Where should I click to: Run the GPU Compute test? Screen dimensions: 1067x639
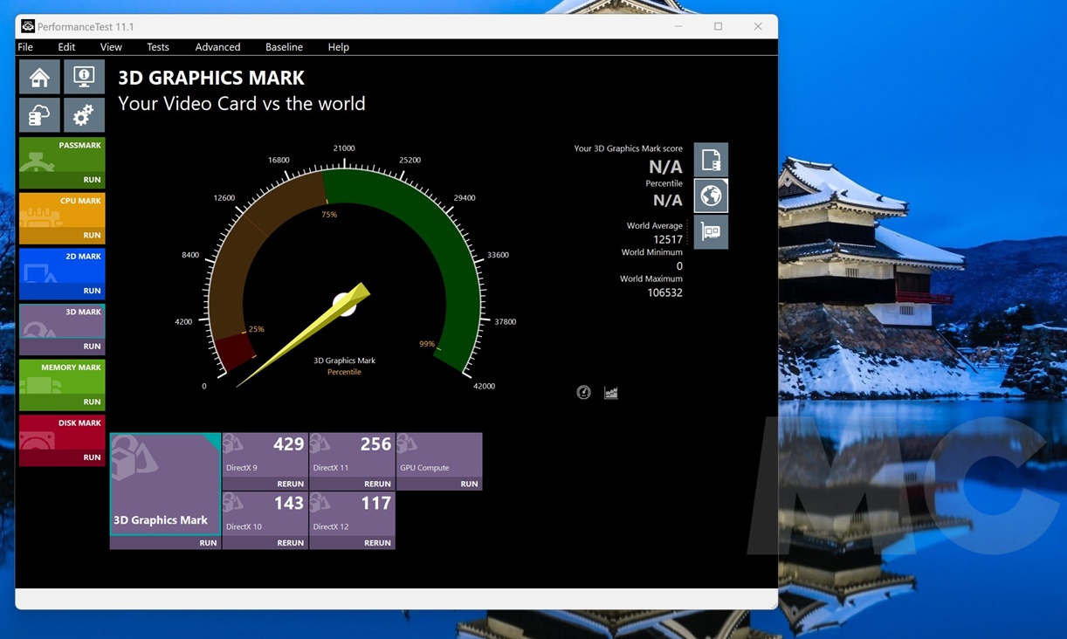pos(469,484)
